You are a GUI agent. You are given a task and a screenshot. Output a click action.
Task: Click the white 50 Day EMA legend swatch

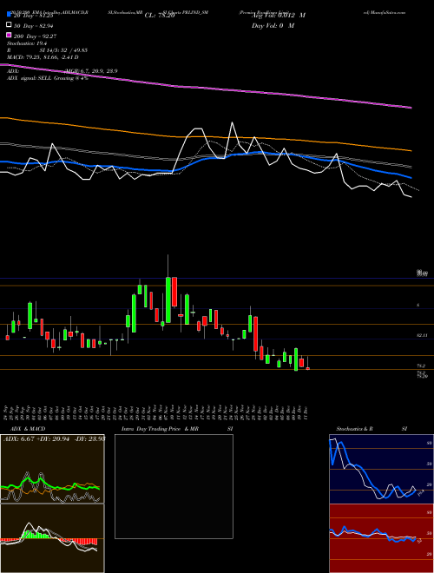9,25
